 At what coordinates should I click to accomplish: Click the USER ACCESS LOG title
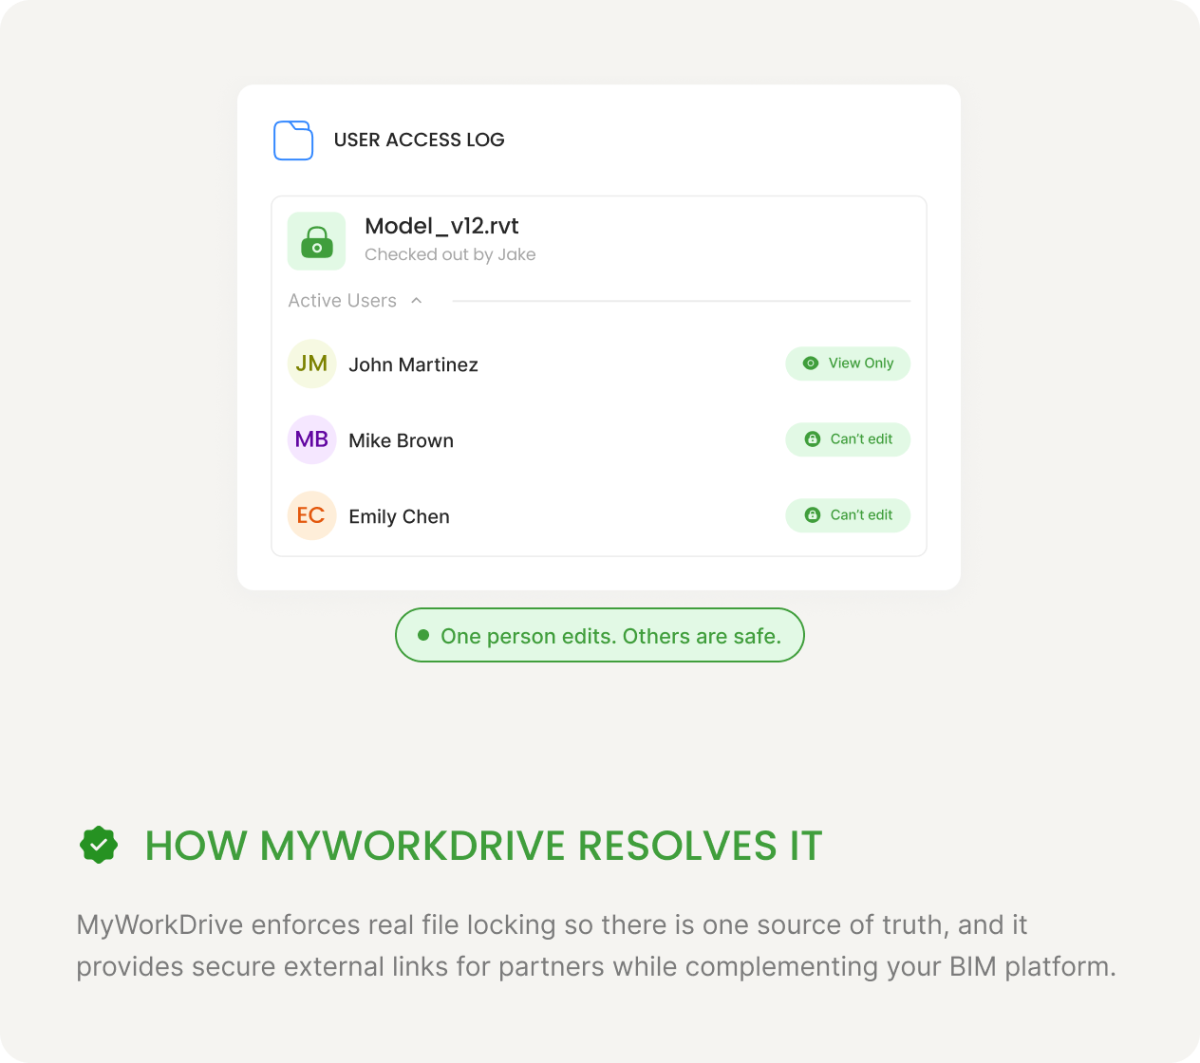(x=419, y=140)
